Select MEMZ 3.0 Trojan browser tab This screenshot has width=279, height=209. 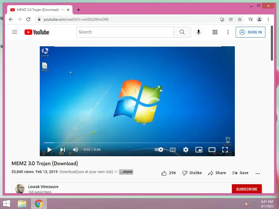point(40,10)
